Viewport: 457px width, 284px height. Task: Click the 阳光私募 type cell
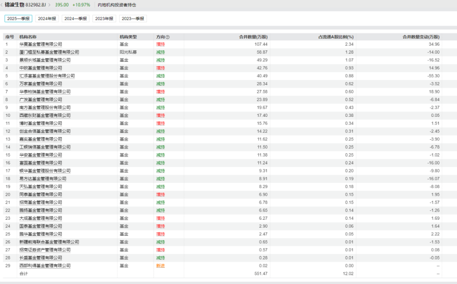coord(128,52)
